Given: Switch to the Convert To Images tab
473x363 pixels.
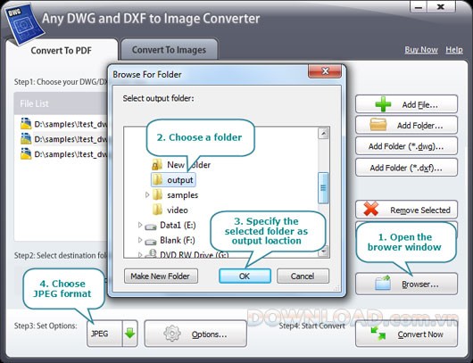Looking at the screenshot, I should coord(169,49).
